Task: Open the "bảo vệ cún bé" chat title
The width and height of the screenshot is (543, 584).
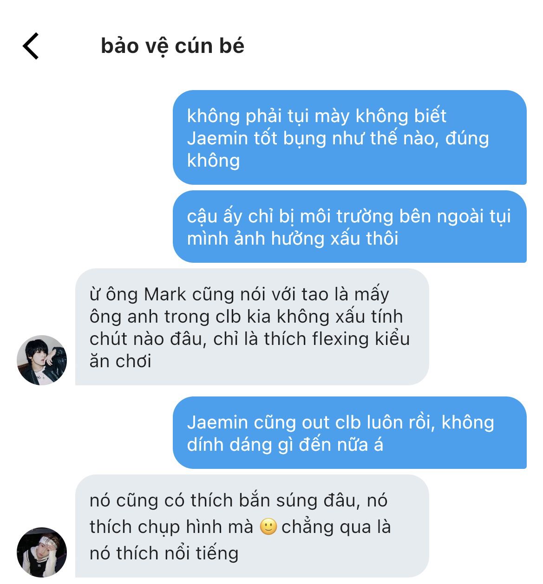Action: point(172,46)
